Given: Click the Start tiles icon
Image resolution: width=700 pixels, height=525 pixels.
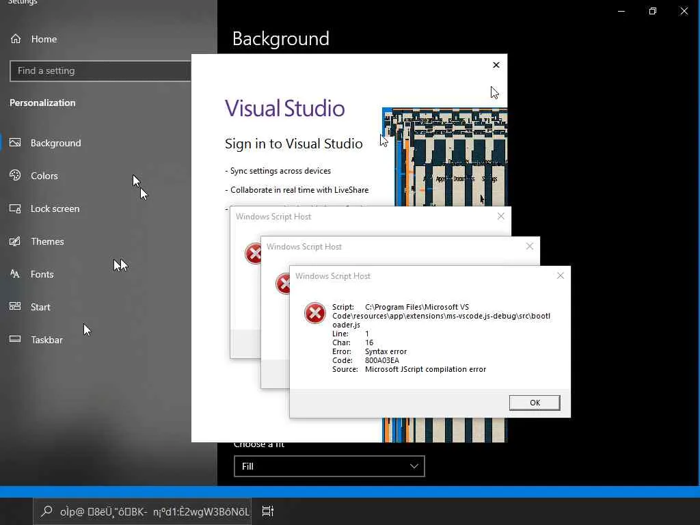Looking at the screenshot, I should click(15, 306).
